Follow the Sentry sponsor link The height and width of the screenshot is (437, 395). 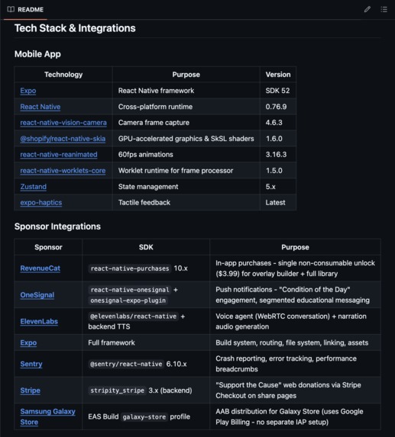[x=31, y=364]
